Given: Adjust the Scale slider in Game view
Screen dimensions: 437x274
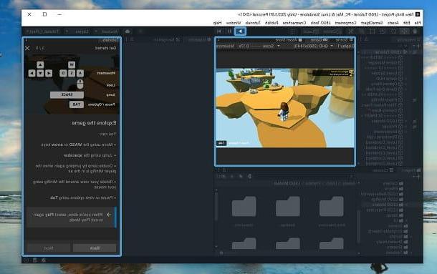Looking at the screenshot, I should [256, 47].
